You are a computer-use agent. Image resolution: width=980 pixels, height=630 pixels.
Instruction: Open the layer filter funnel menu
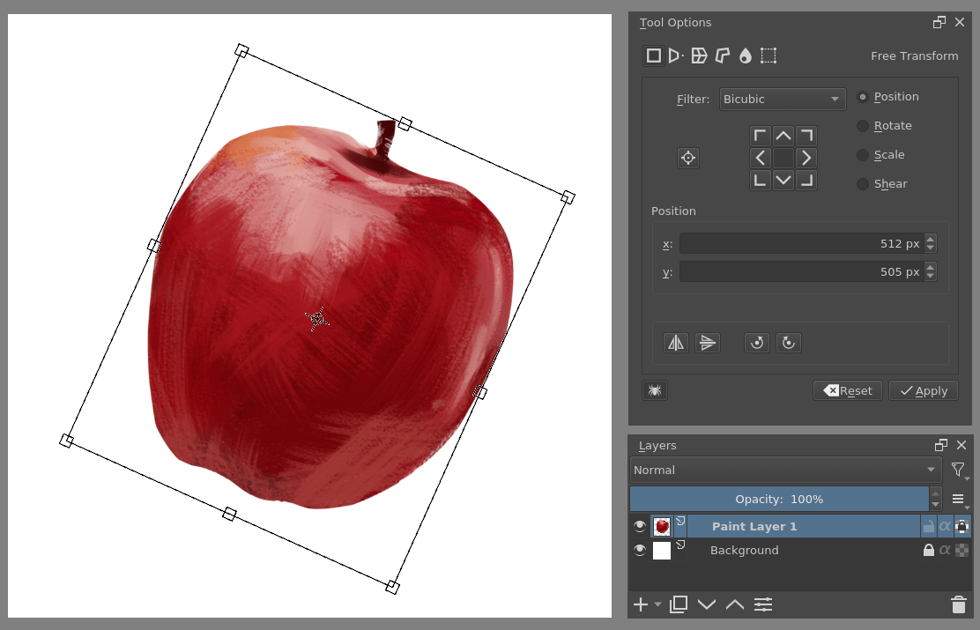(959, 470)
